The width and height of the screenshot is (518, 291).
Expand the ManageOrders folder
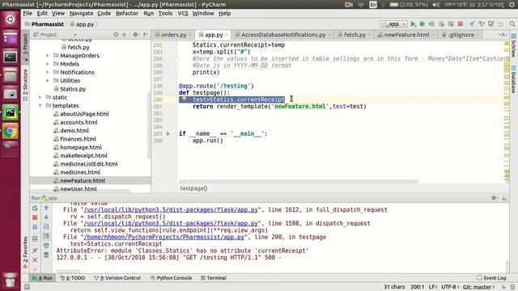point(48,56)
